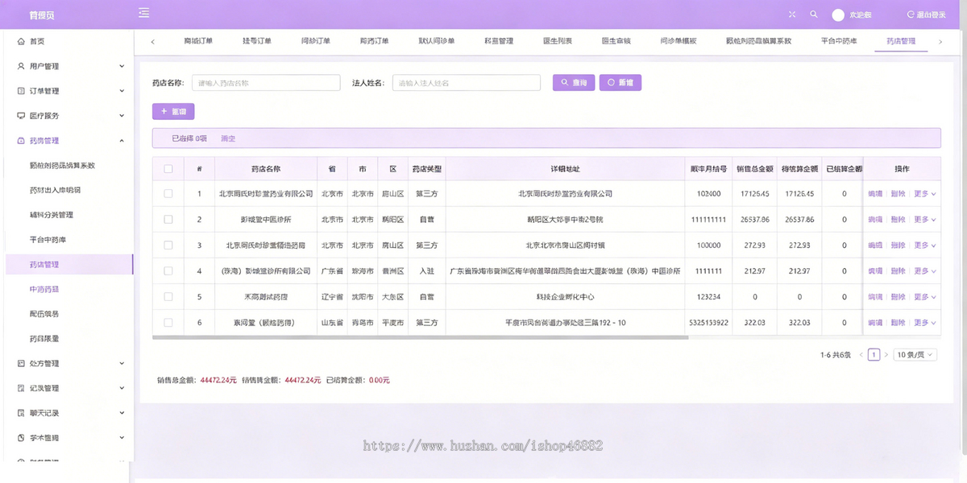Open the 10条/页 page size dropdown
The width and height of the screenshot is (967, 483).
915,354
